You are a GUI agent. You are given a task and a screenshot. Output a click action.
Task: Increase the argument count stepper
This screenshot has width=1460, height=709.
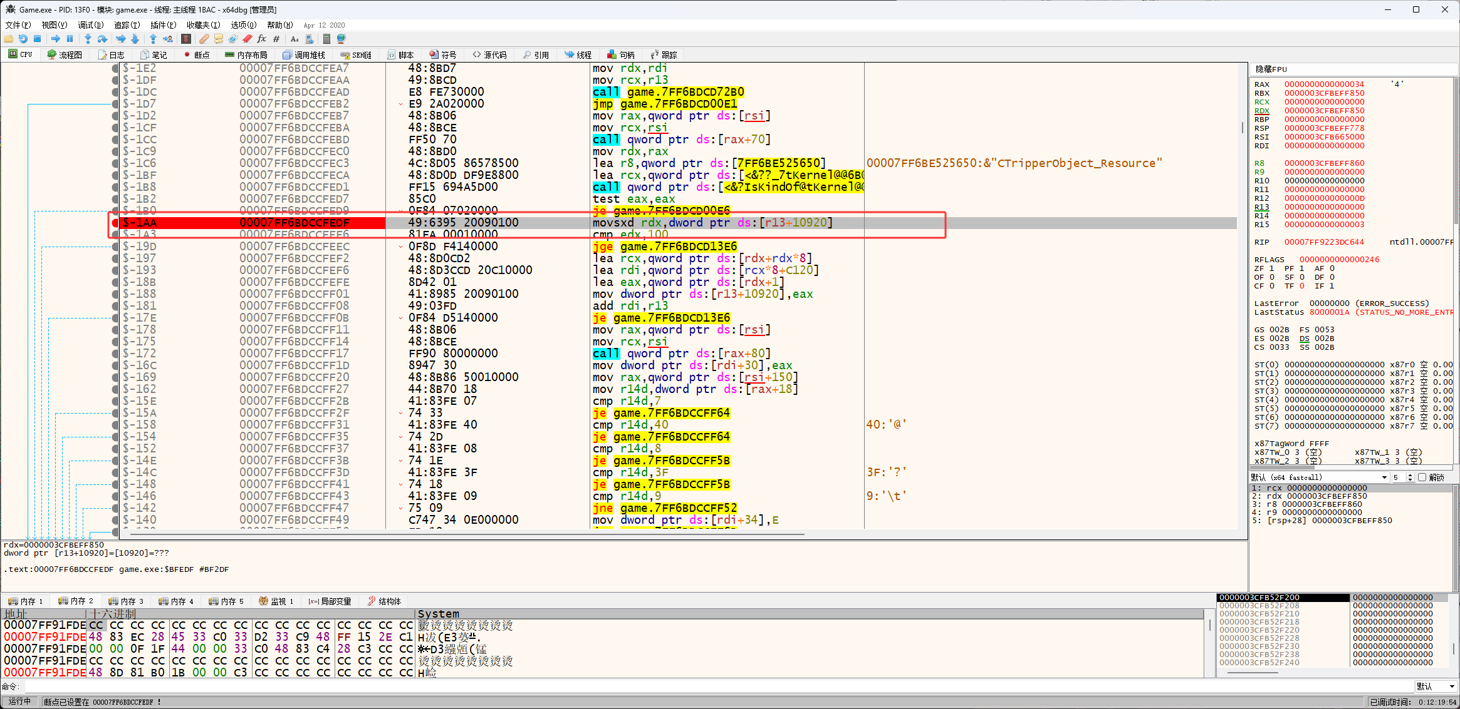(x=1410, y=475)
